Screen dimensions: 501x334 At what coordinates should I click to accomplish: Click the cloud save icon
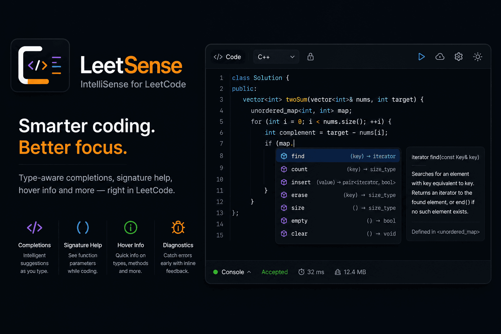point(440,57)
